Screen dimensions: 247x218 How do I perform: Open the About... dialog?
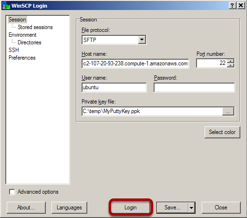(x=26, y=208)
